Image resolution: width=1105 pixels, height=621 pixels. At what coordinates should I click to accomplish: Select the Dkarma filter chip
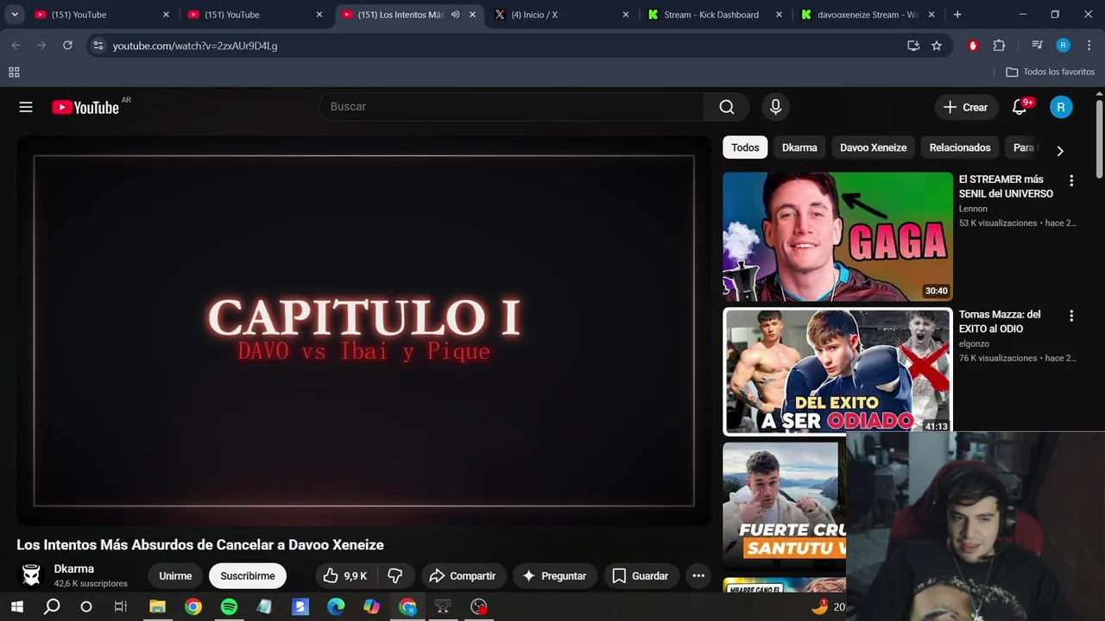[x=799, y=147]
